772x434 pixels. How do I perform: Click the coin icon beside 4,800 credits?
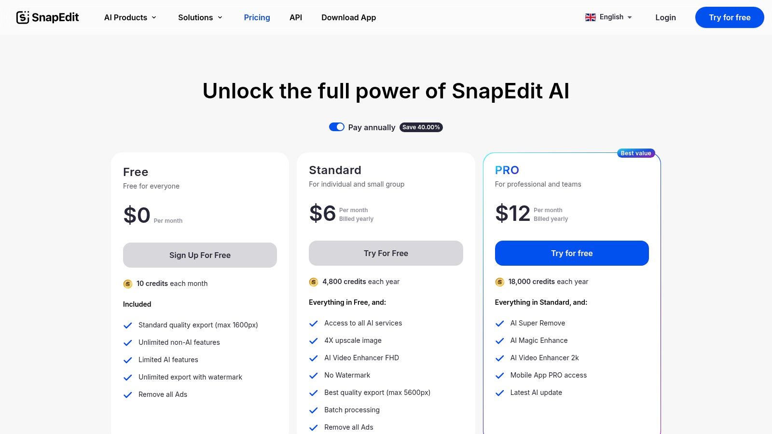coord(314,282)
